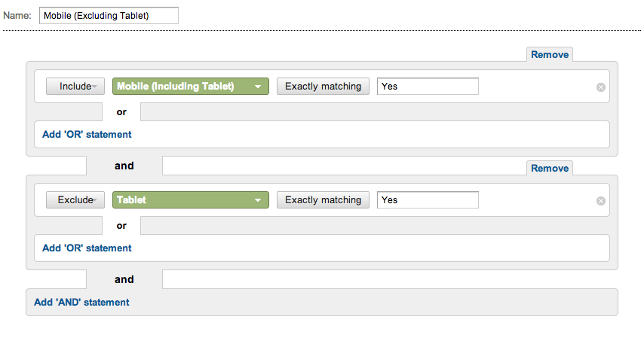
Task: Click the Yes value field in Exclude row
Action: (x=428, y=199)
